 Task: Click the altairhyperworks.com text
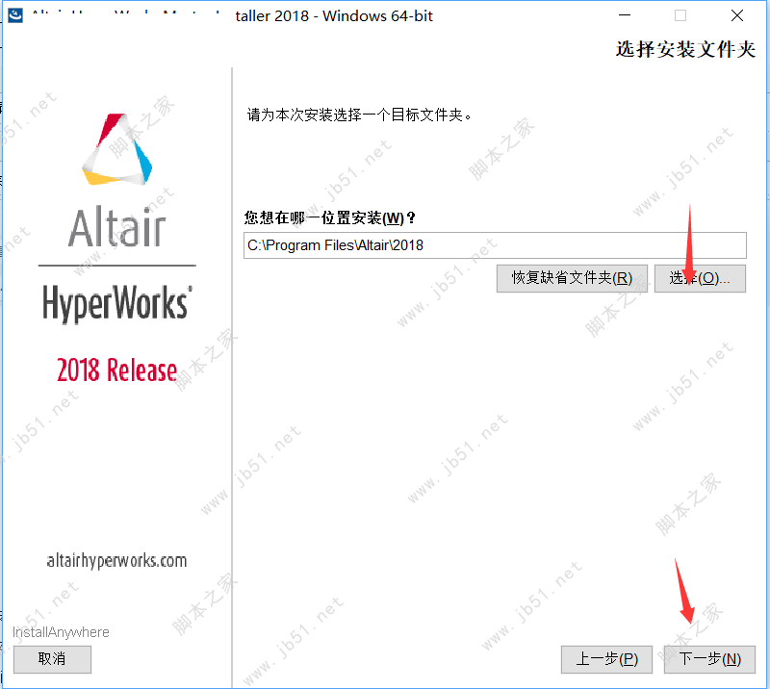116,560
